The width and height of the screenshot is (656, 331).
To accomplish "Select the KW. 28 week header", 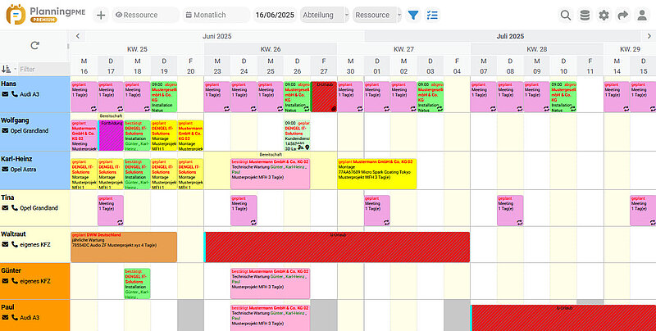I will [x=537, y=49].
